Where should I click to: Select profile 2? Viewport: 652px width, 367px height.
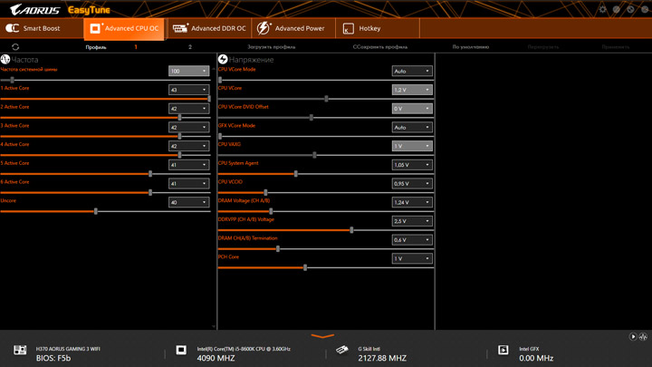(190, 47)
